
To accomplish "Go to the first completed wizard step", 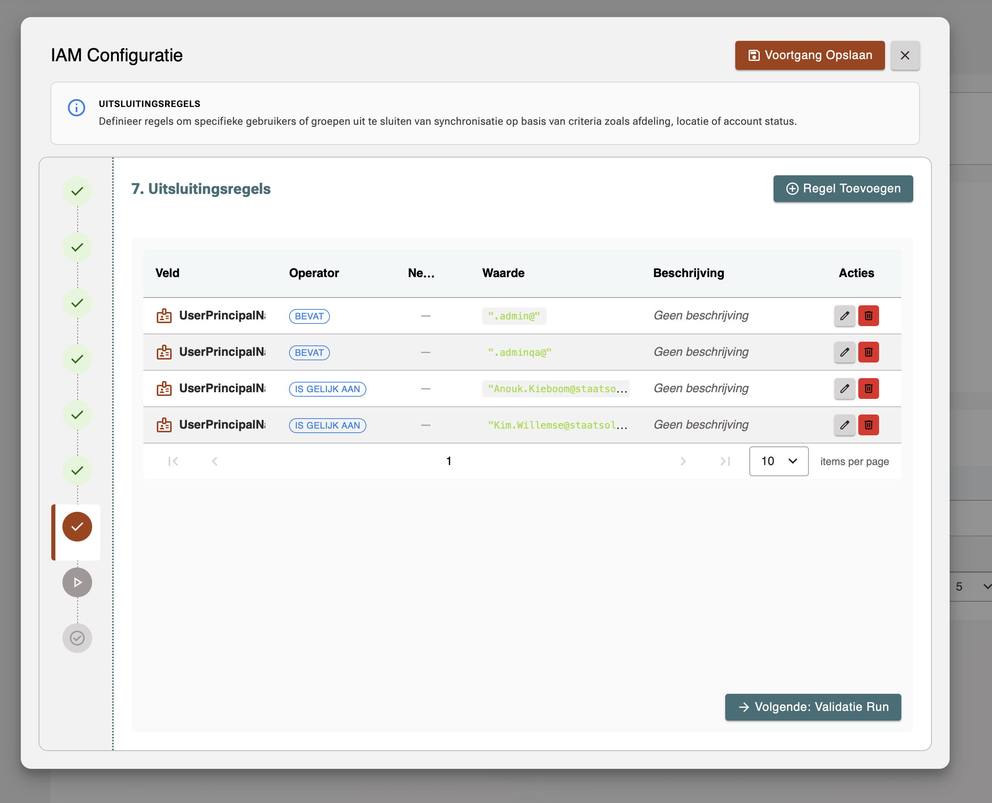I will (x=77, y=191).
